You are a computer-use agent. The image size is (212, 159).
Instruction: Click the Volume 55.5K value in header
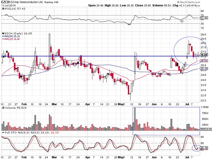(x=162, y=6)
